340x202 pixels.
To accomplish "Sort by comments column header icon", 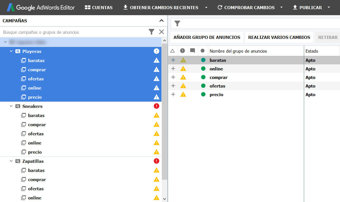I will (x=192, y=51).
